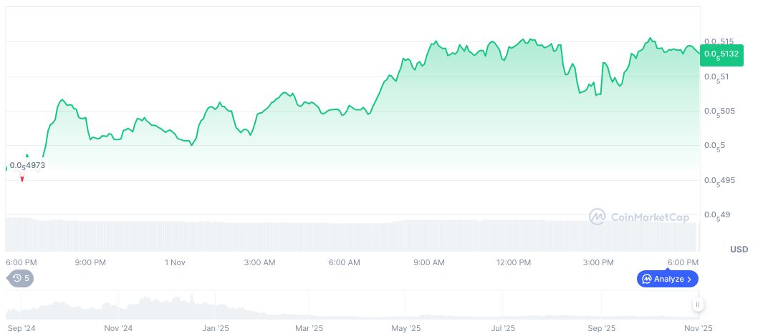Click the history clock icon beside 5
Screen dimensions: 768x336
[x=16, y=278]
